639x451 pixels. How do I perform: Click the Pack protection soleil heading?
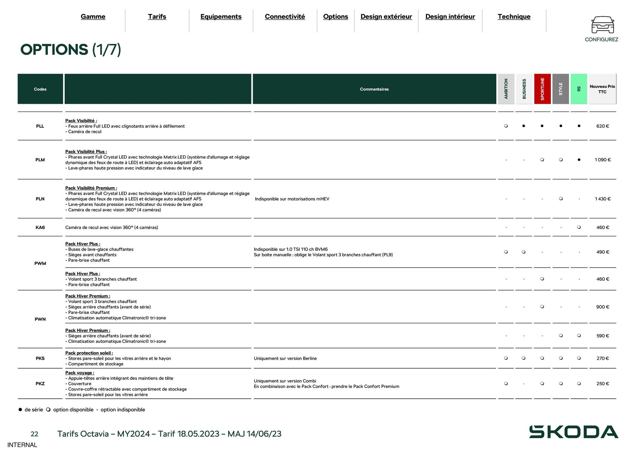[89, 353]
